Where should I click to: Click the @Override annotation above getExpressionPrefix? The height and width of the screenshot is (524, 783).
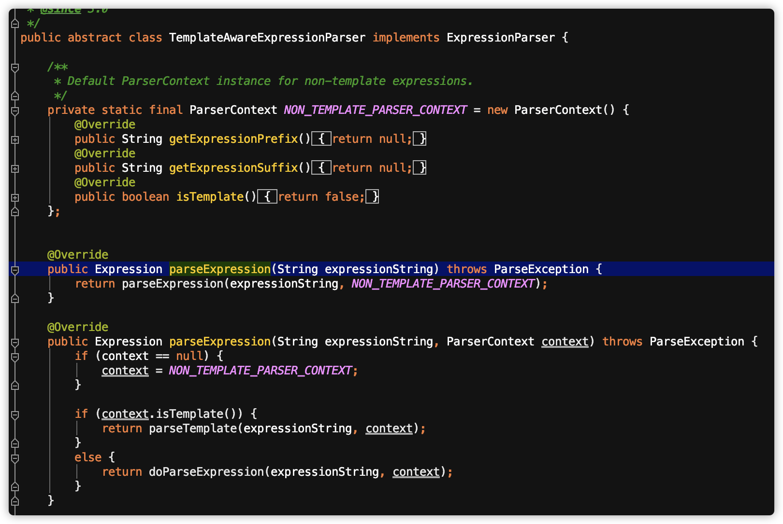105,124
